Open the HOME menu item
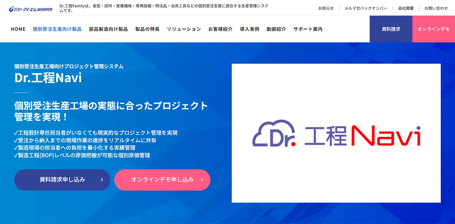Viewport: 455px width, 224px height. coord(18,29)
